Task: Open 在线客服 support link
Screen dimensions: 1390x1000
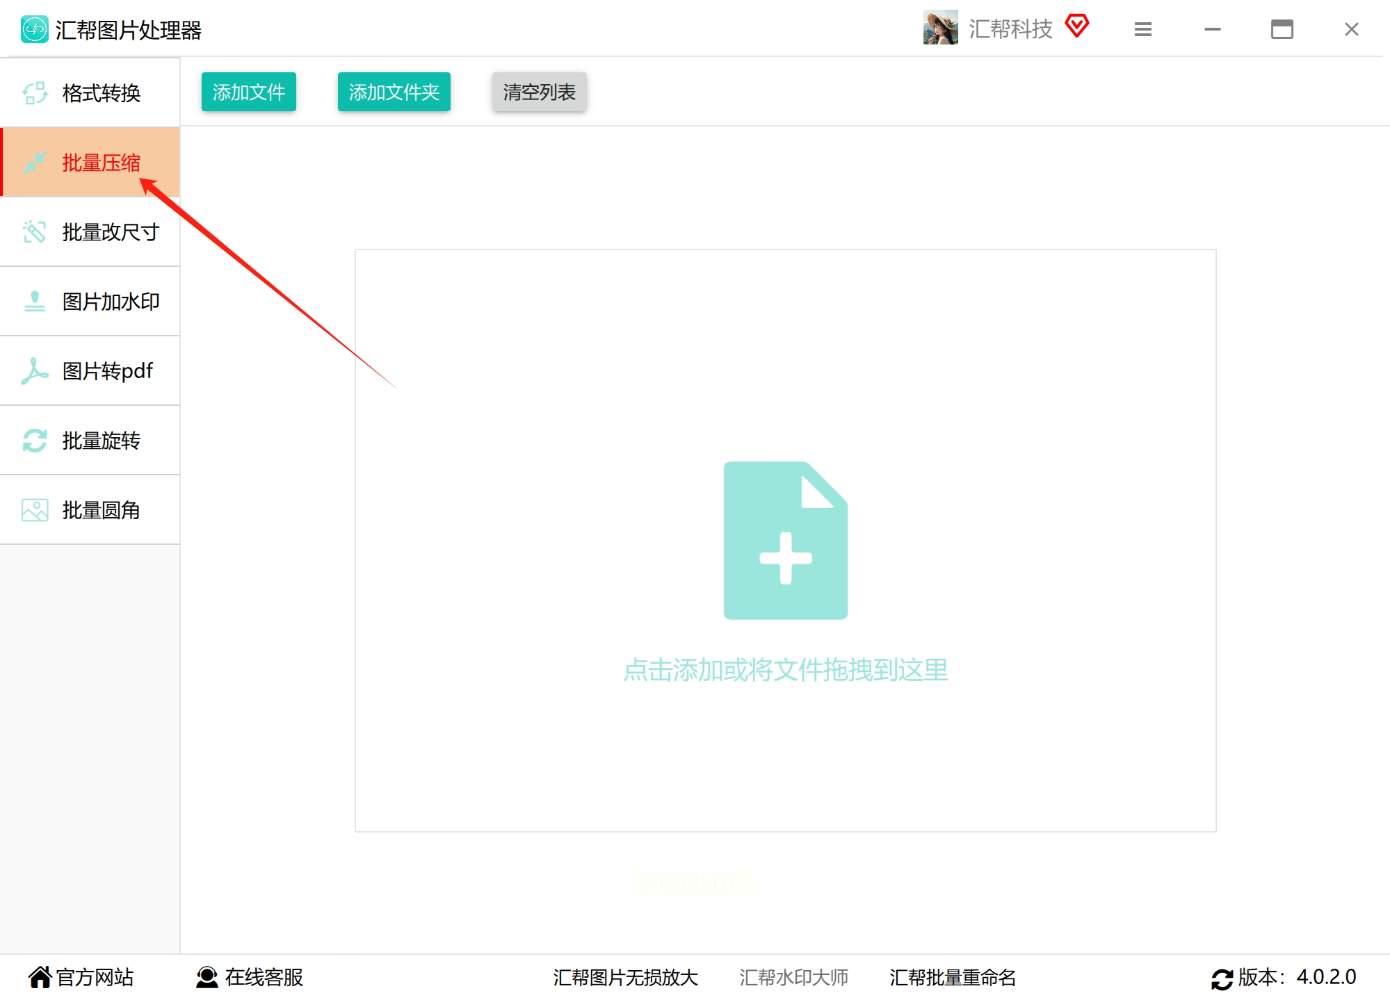Action: point(250,977)
